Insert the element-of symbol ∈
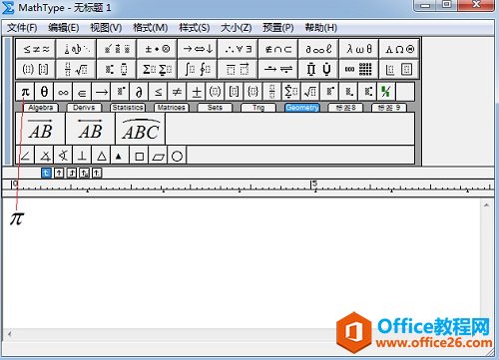 click(82, 92)
